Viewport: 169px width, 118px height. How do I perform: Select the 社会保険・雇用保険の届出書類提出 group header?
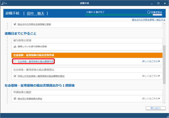[87, 70]
